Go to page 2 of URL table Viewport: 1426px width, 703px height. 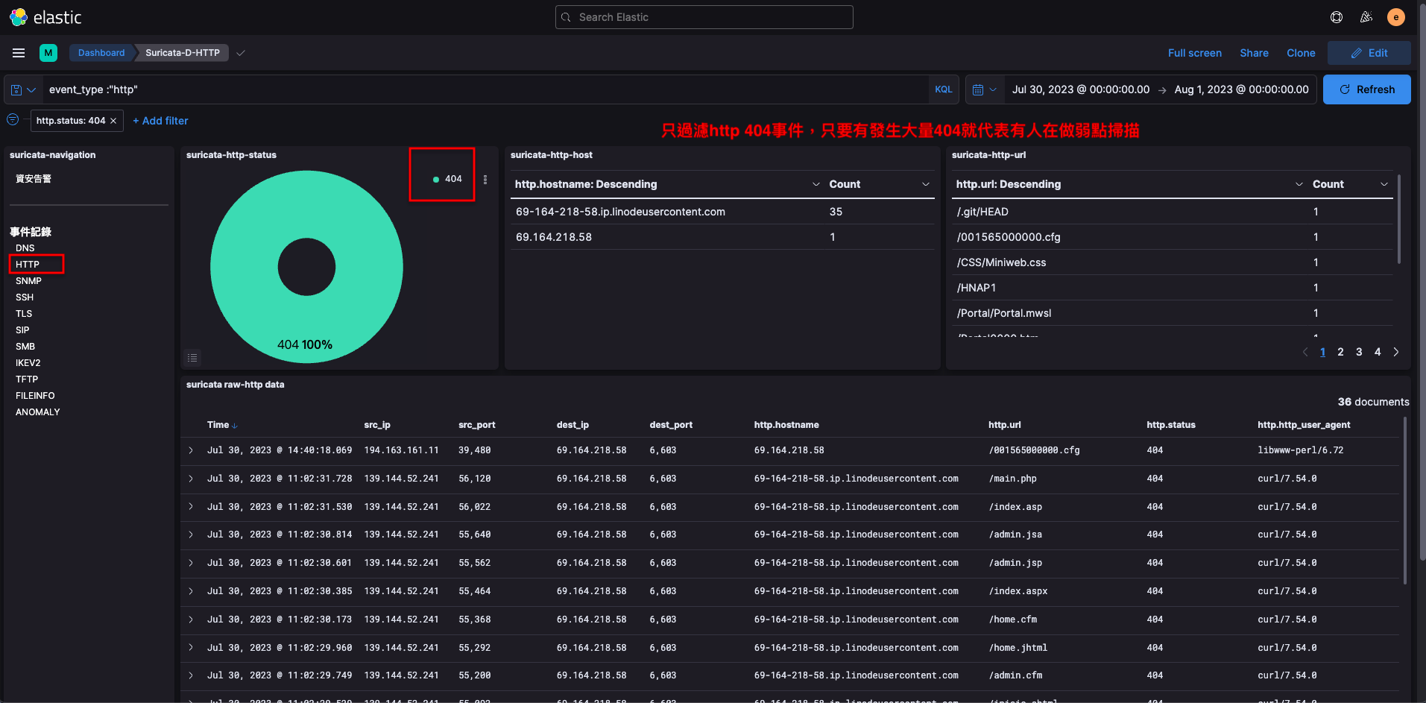1340,352
